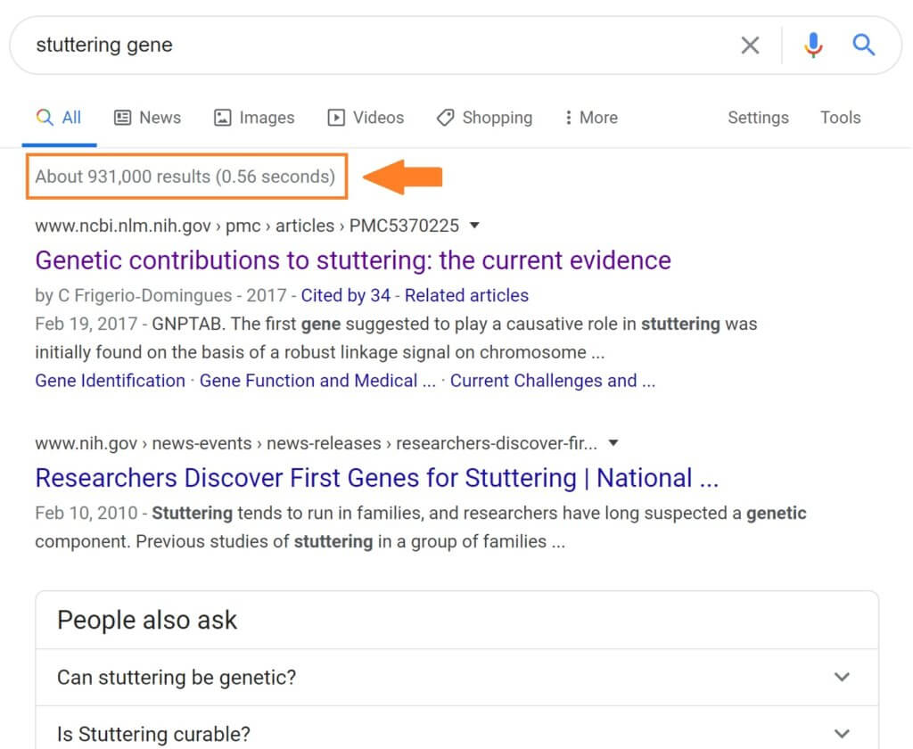Switch to the News tab
The height and width of the screenshot is (749, 913).
point(147,118)
